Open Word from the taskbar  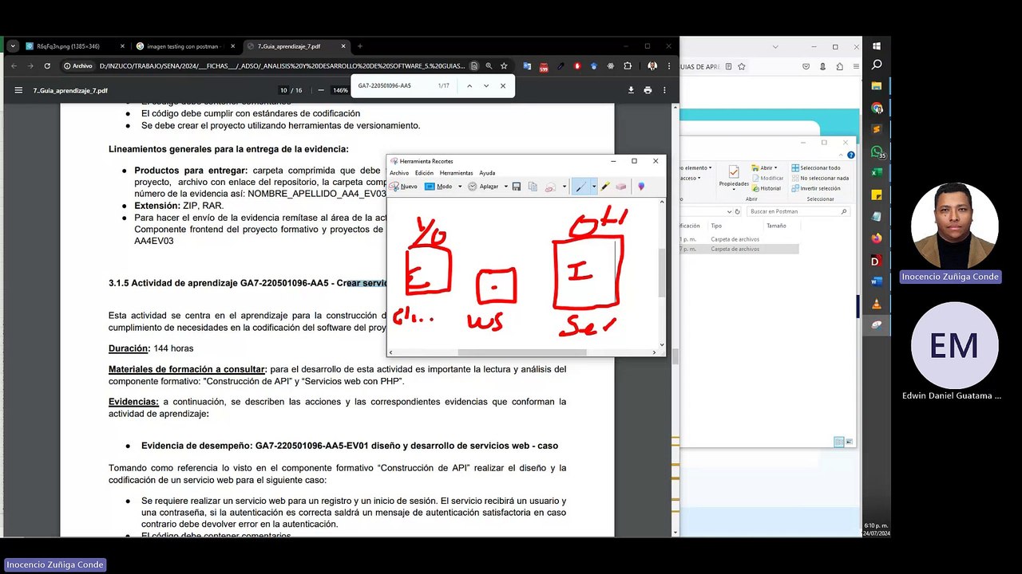pos(877,281)
